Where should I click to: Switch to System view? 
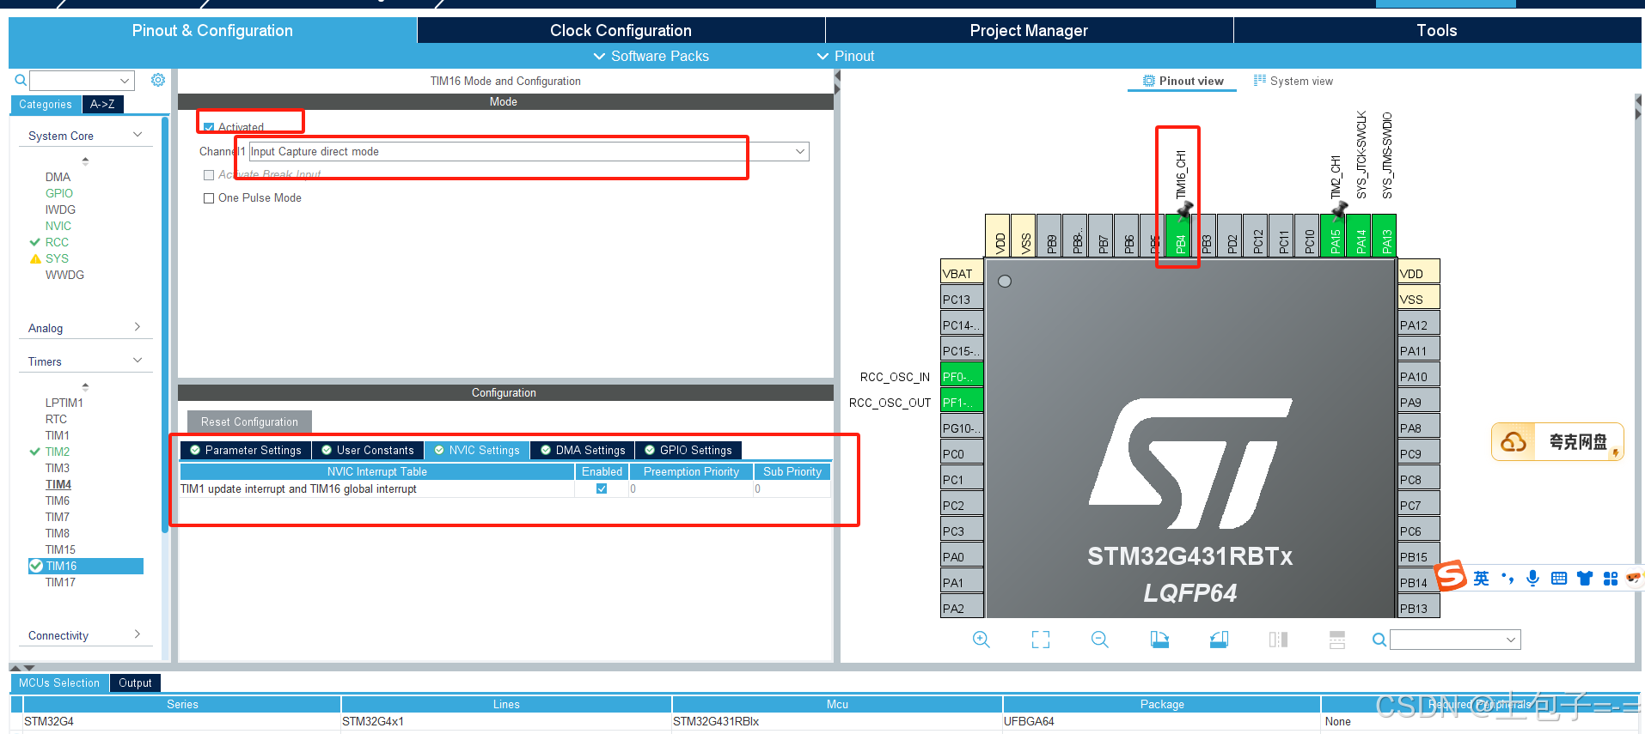click(1293, 81)
